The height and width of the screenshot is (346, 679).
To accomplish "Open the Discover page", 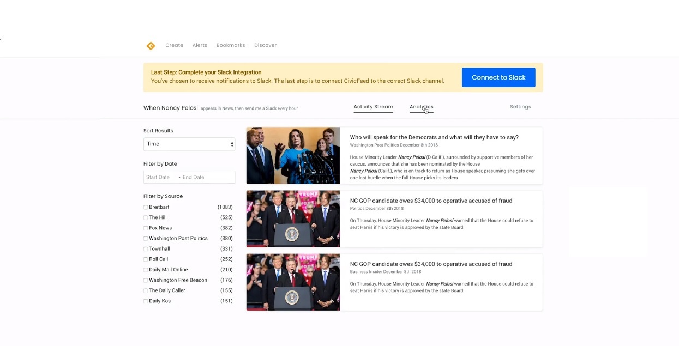I will (265, 45).
